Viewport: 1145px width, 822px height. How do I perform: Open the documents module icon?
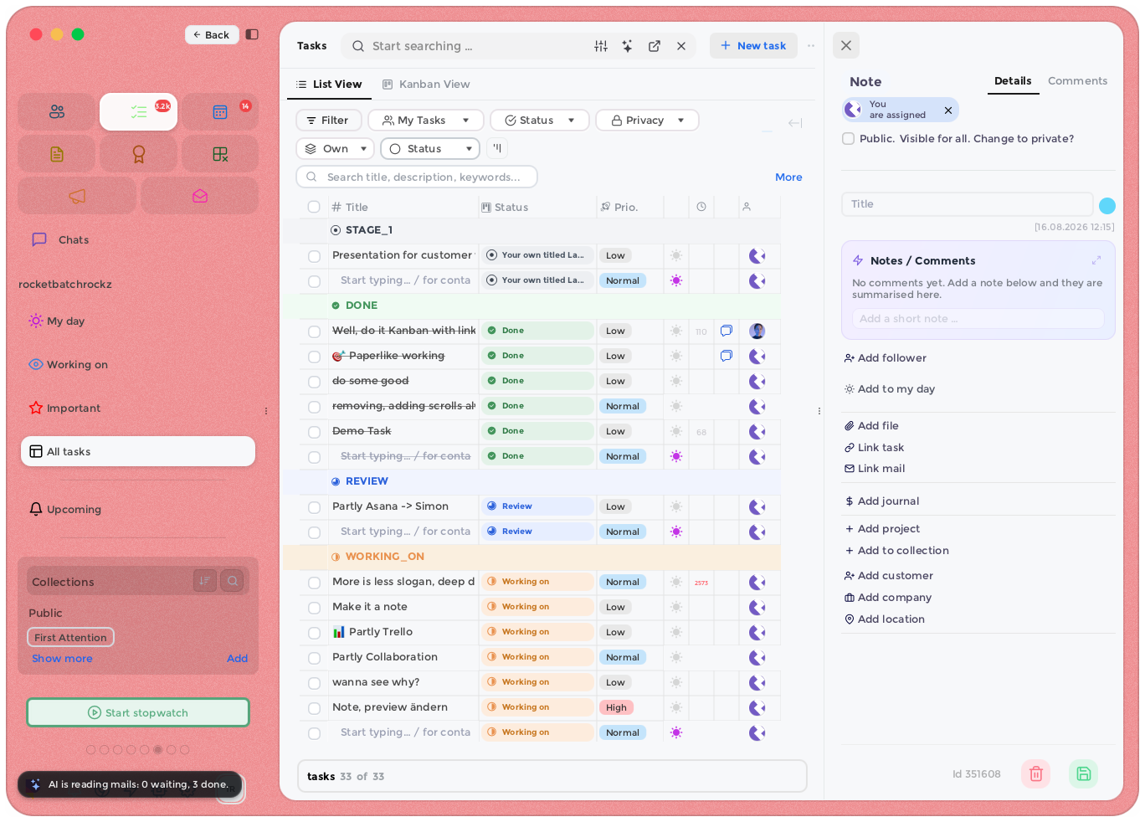click(x=57, y=154)
